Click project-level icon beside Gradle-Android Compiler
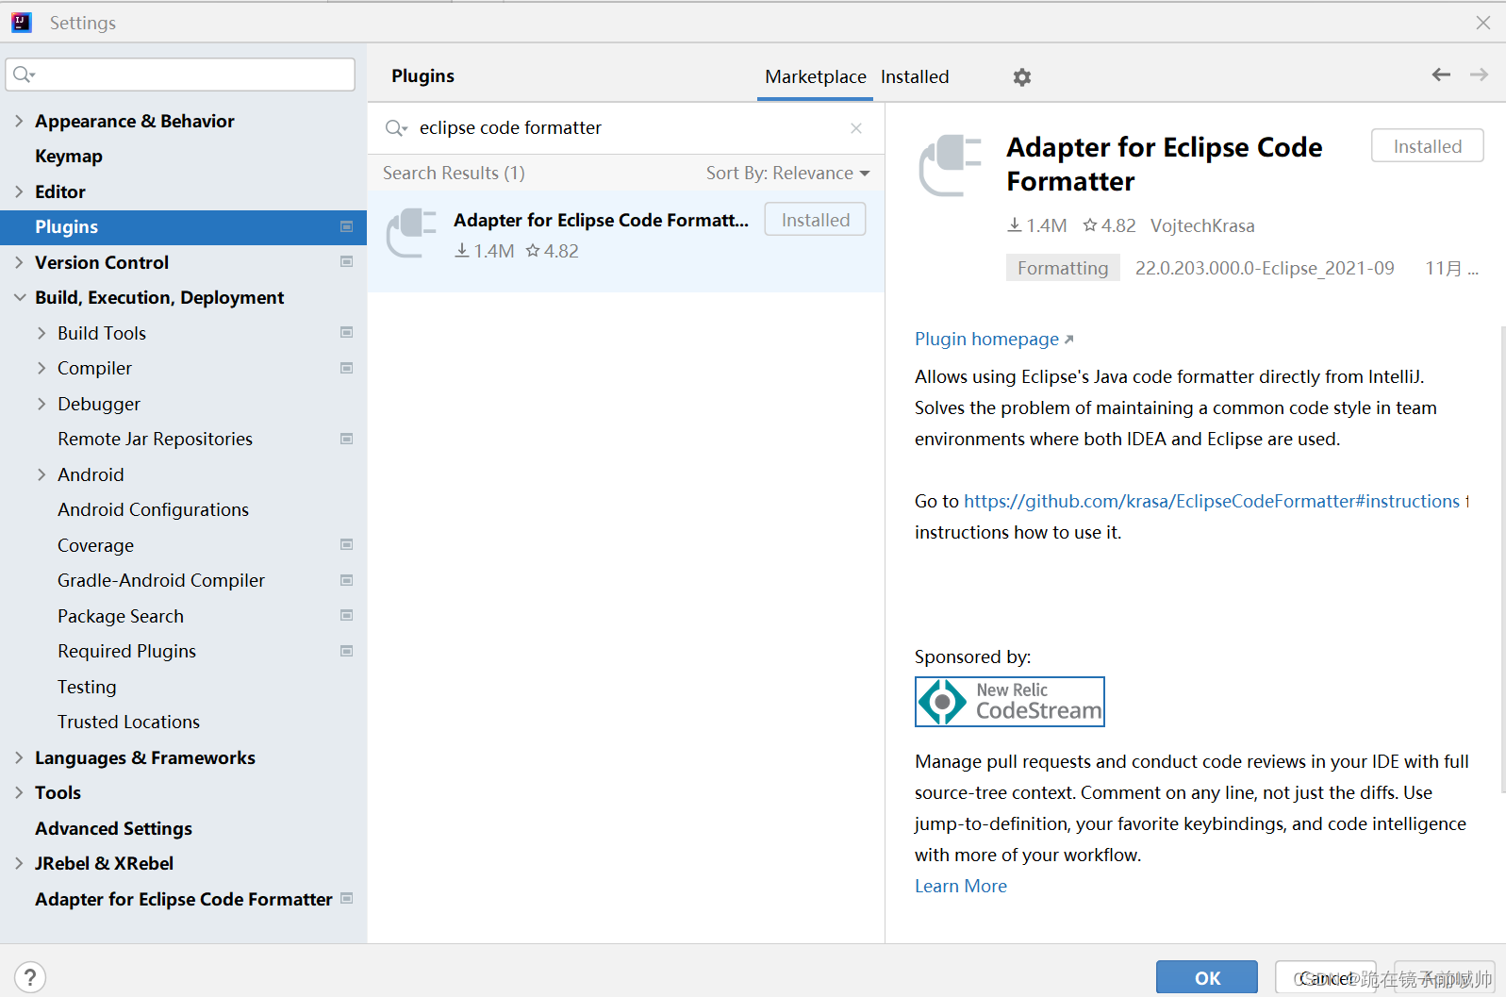This screenshot has height=997, width=1506. (x=346, y=580)
